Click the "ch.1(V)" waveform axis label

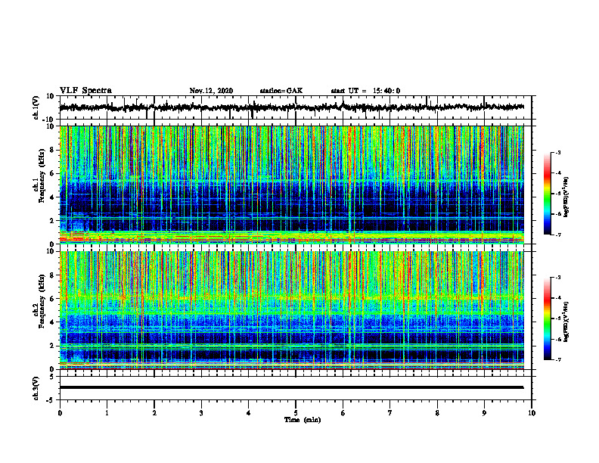(36, 107)
